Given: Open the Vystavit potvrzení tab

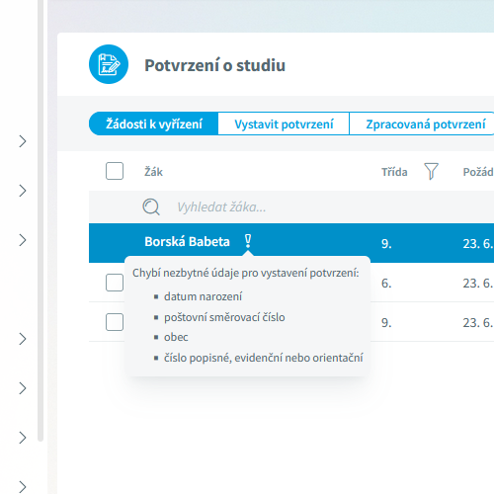Looking at the screenshot, I should pyautogui.click(x=284, y=123).
